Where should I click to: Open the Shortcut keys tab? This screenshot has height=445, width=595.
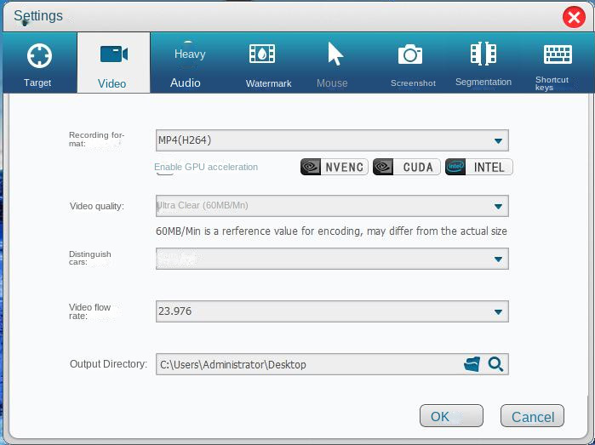[557, 63]
